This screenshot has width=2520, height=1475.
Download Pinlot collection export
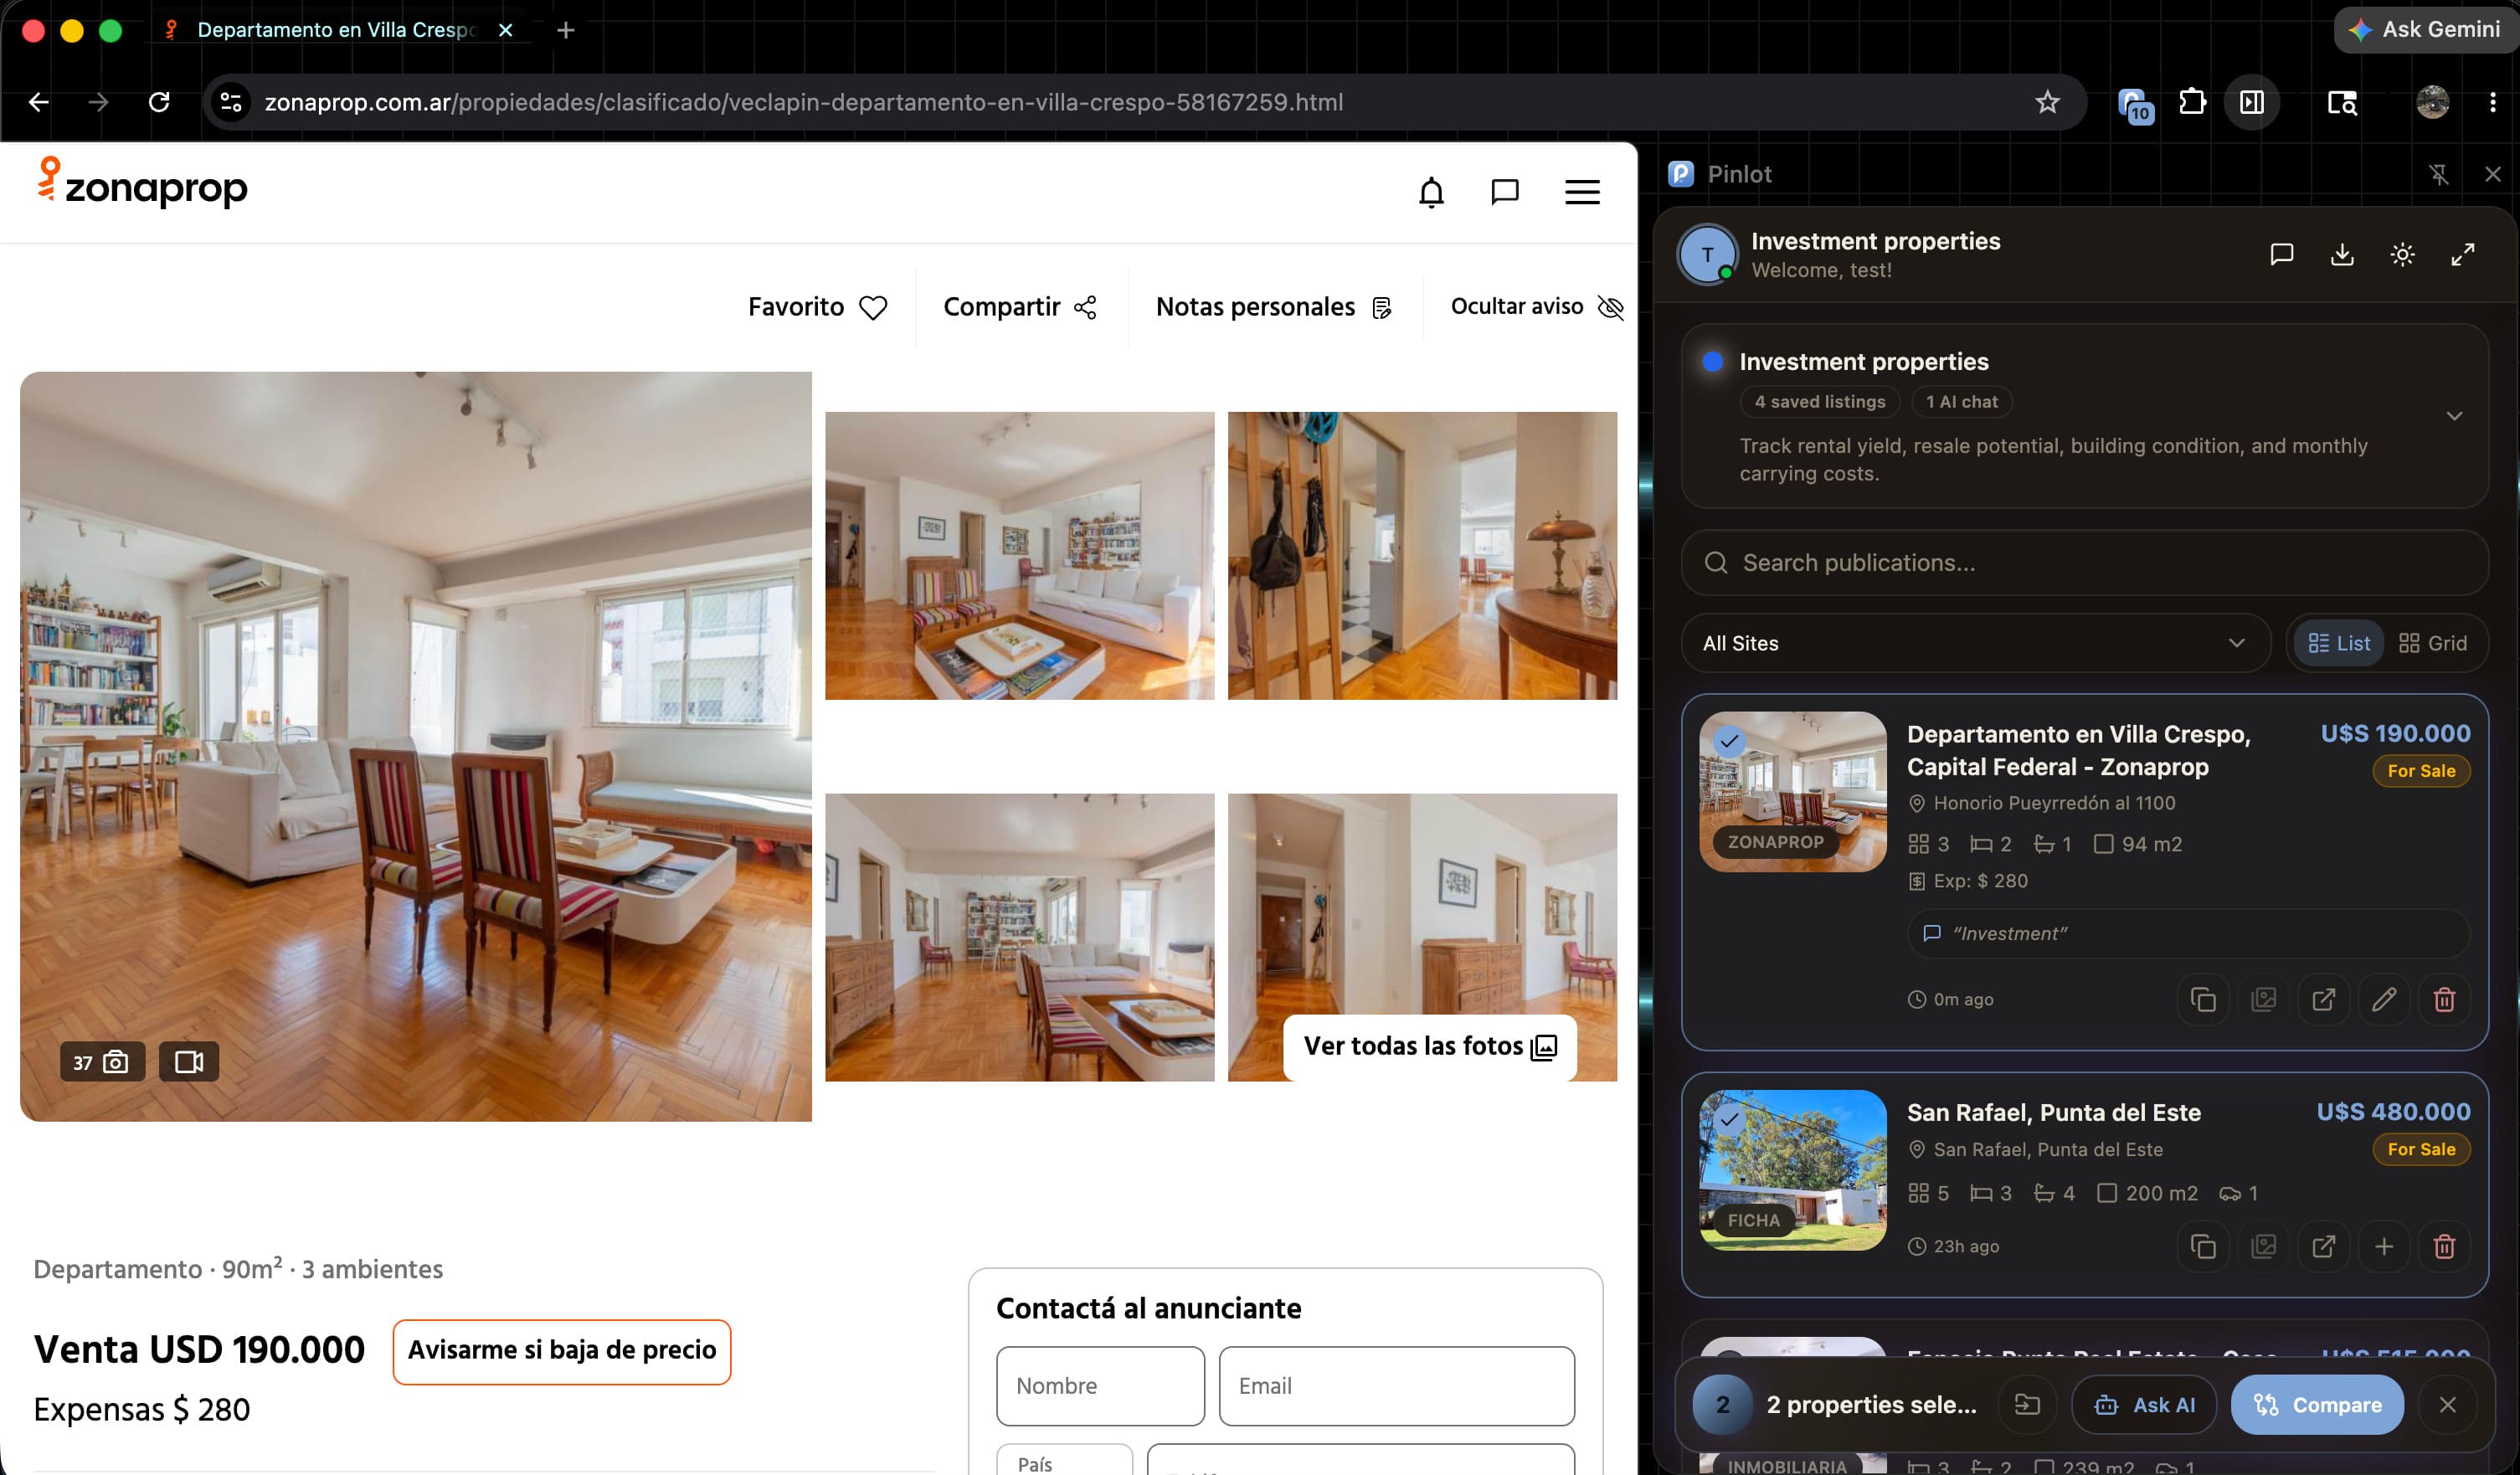2341,254
